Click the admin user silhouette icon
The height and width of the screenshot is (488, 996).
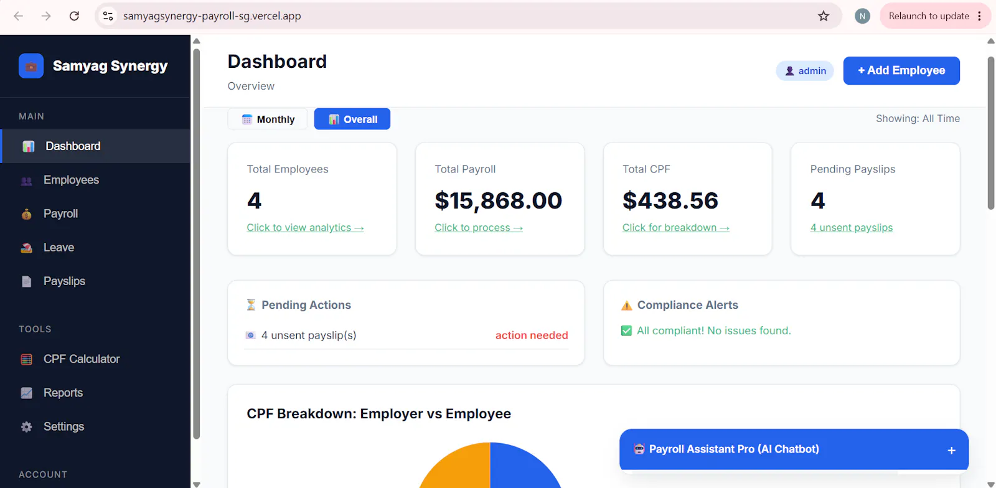point(789,71)
